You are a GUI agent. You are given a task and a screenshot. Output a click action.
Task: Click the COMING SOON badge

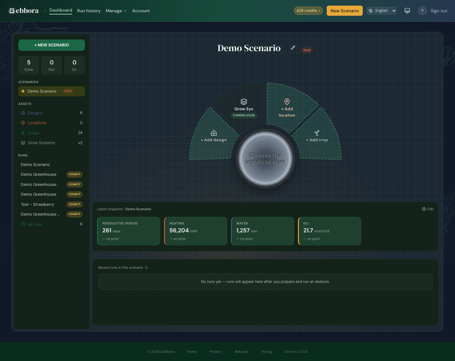click(x=244, y=115)
